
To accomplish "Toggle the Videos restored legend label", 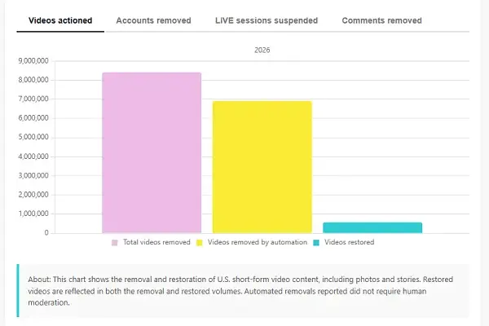I will [349, 242].
